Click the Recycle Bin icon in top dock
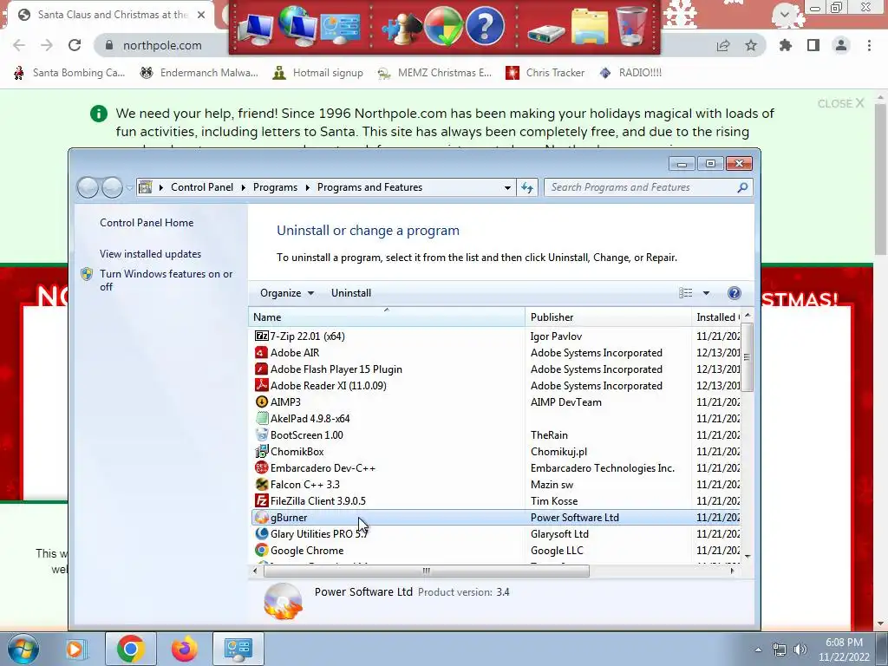Screen dimensions: 888x666 click(x=631, y=25)
